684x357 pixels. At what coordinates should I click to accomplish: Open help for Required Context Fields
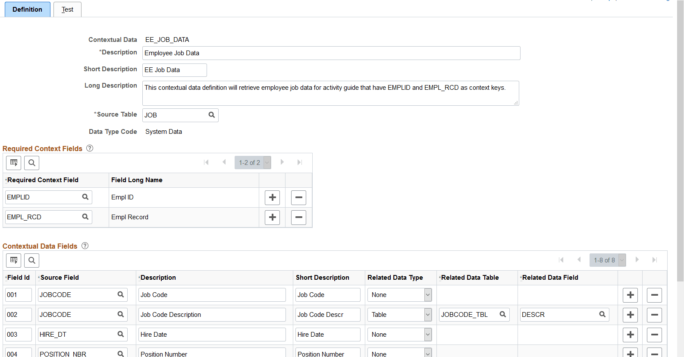[90, 148]
